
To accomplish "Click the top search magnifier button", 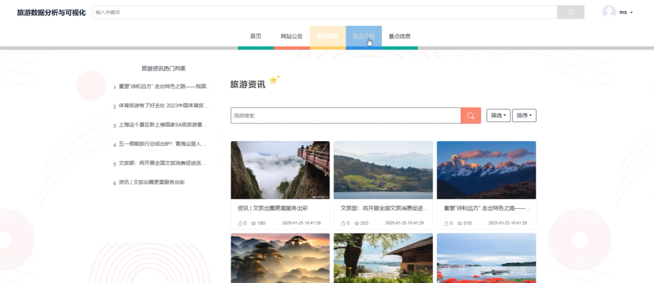I will (570, 12).
